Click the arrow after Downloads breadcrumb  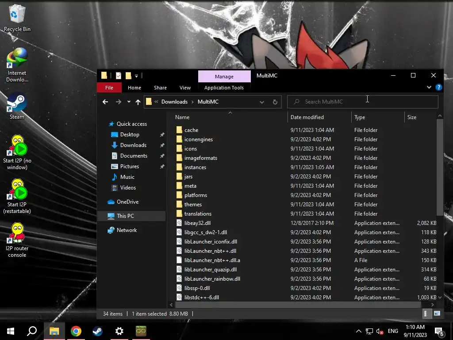pos(192,102)
